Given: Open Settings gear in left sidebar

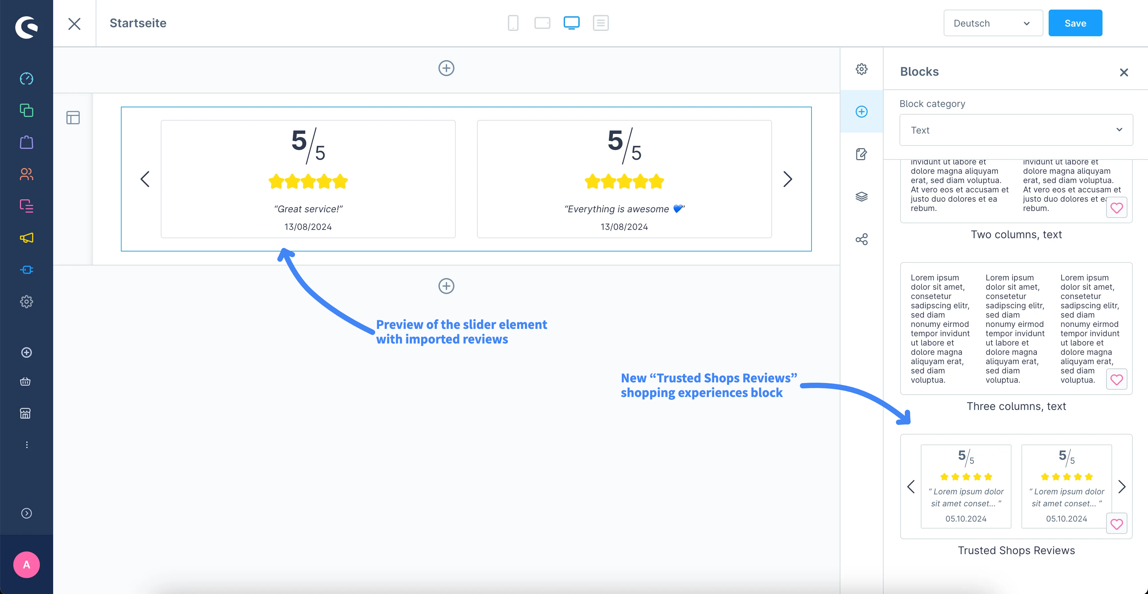Looking at the screenshot, I should [26, 302].
